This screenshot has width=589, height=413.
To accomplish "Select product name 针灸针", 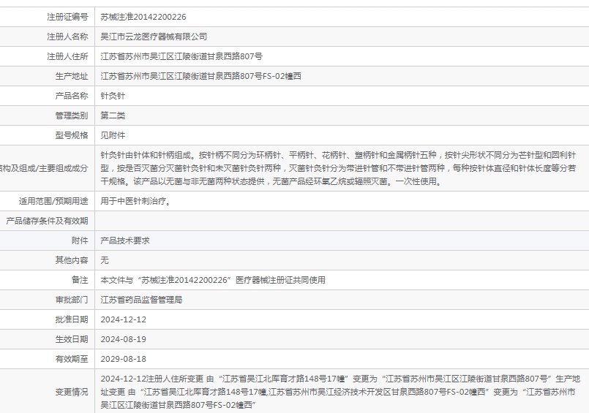I will click(x=113, y=96).
